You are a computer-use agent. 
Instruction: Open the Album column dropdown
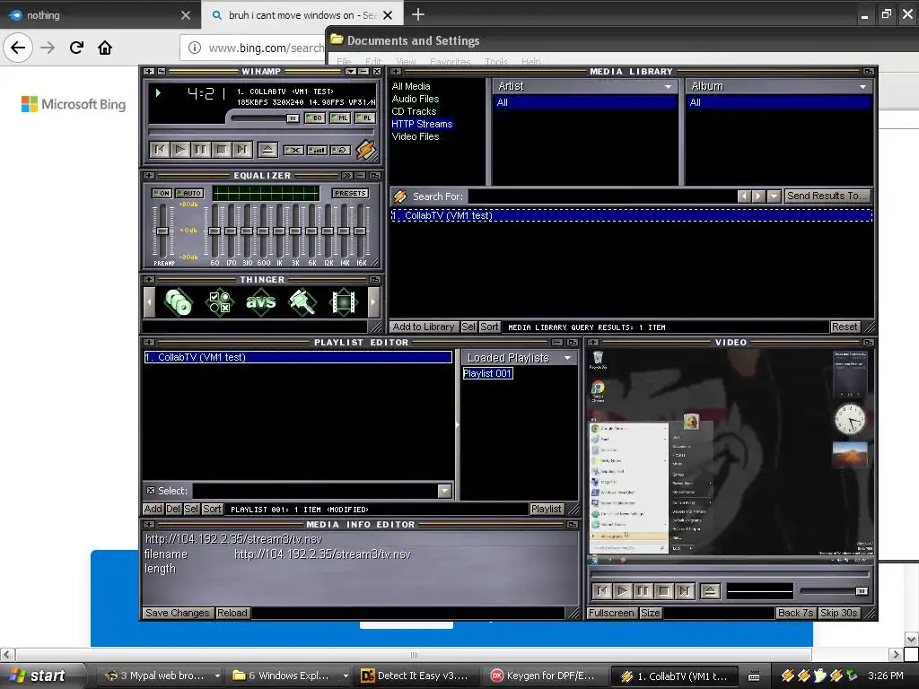(x=862, y=86)
